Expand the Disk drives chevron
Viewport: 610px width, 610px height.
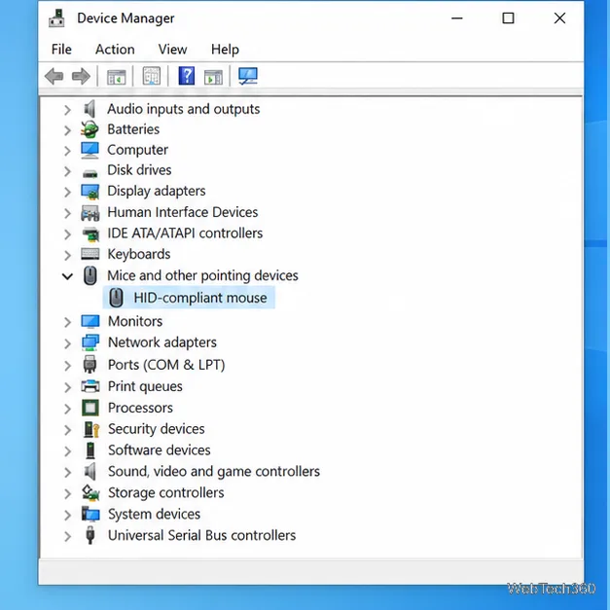[x=67, y=171]
